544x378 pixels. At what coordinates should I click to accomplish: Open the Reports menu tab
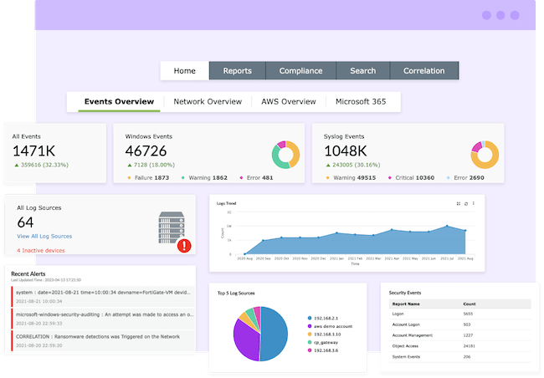pyautogui.click(x=237, y=71)
